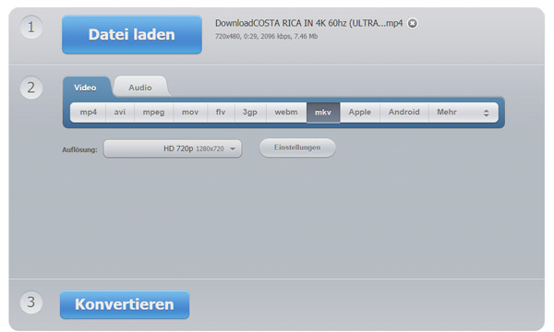Click the Datei laden upload button
554x332 pixels.
coord(132,34)
